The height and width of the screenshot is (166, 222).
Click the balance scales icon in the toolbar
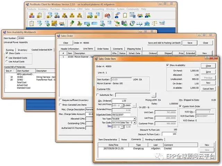pos(154,24)
